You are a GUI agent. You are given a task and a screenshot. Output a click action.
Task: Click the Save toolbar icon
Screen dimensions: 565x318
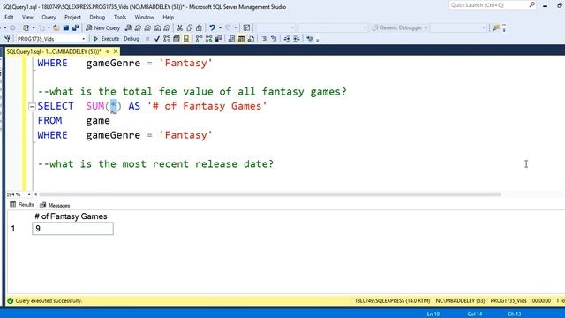pyautogui.click(x=66, y=27)
